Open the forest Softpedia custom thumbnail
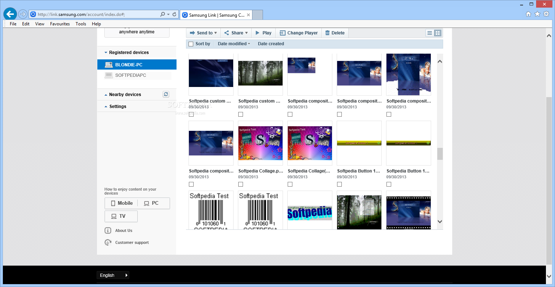Screen dimensions: 555x287 [260, 73]
